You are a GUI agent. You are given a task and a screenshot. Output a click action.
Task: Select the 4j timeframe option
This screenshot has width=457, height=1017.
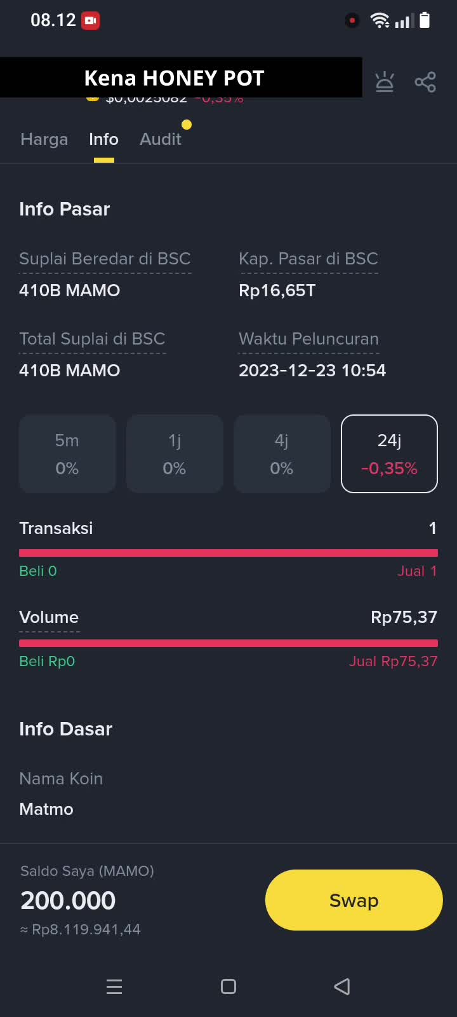282,454
